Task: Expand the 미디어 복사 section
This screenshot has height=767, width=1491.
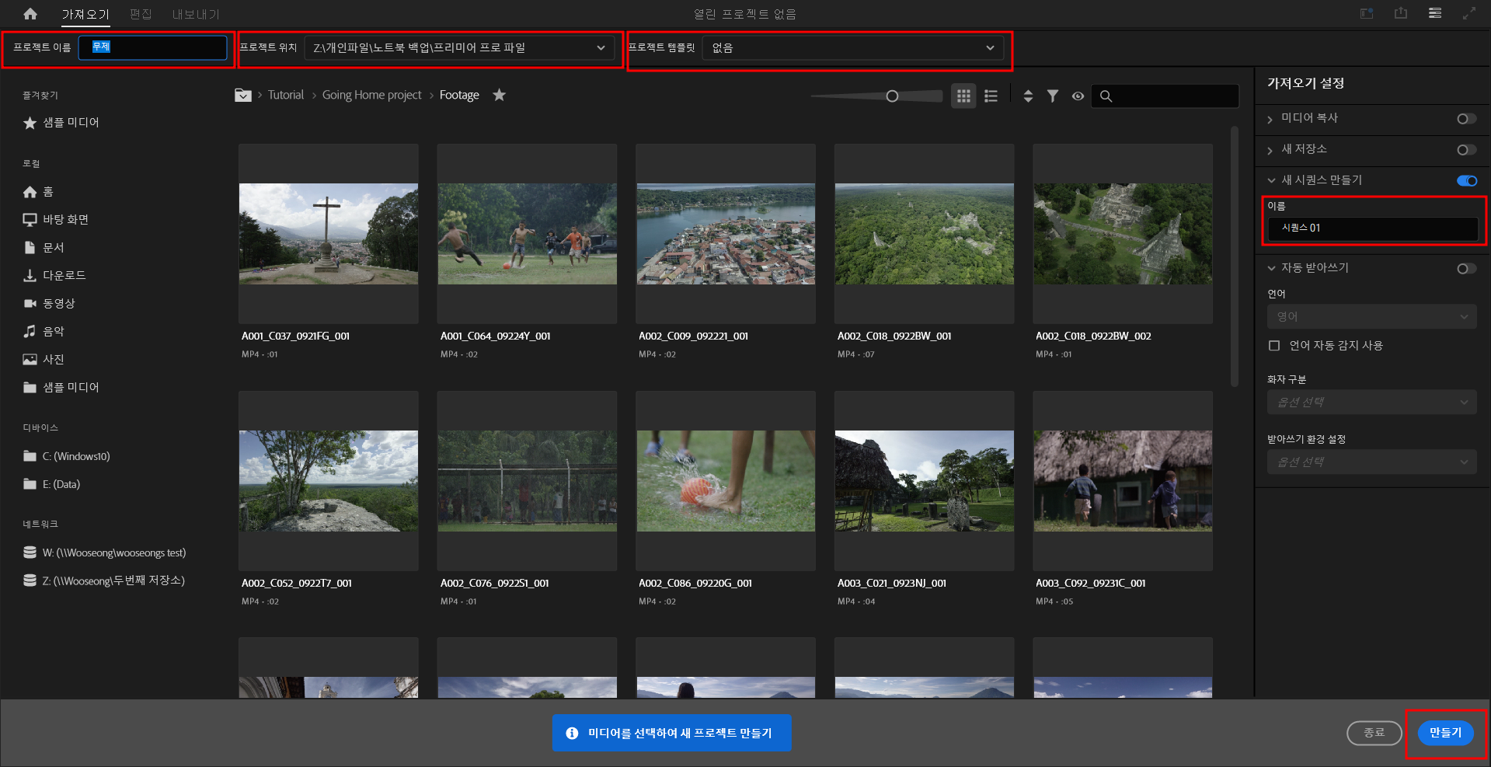Action: 1270,119
